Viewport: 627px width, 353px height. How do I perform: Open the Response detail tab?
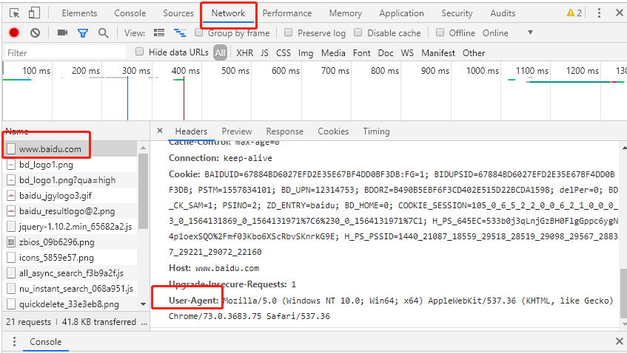coord(285,131)
